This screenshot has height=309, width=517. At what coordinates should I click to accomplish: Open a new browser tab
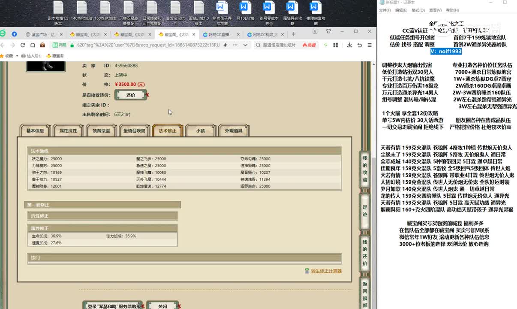pos(294,34)
